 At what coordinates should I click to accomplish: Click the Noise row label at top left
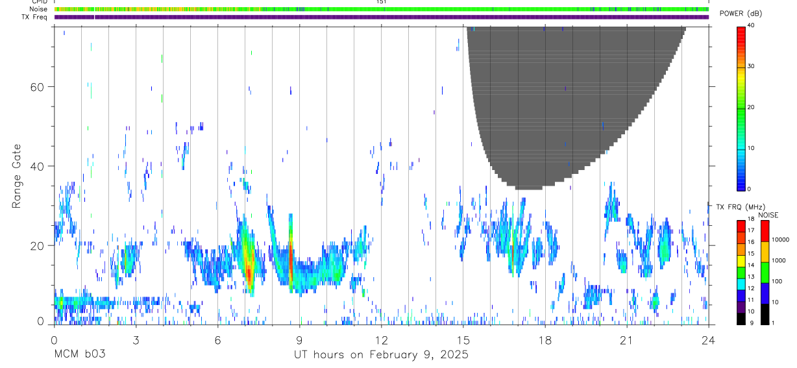tap(38, 9)
